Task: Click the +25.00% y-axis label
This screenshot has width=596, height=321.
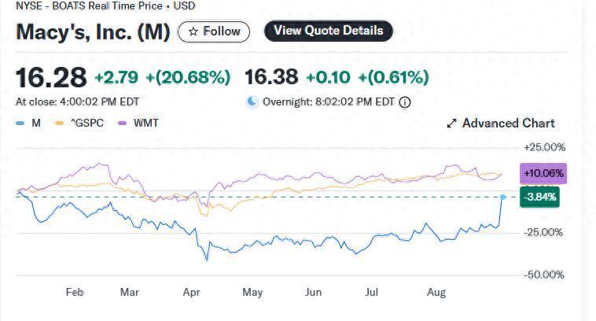Action: tap(544, 147)
